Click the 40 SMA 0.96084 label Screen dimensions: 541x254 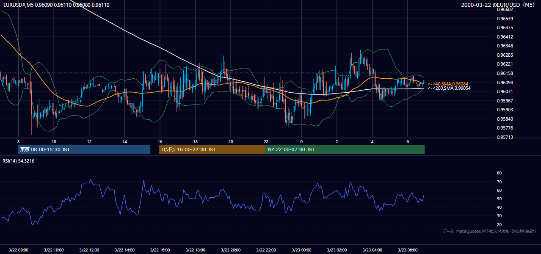448,84
